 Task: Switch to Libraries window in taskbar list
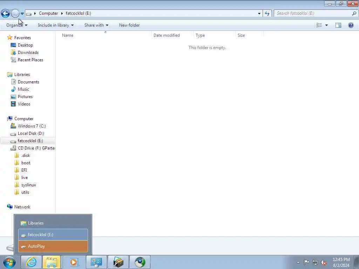point(53,223)
